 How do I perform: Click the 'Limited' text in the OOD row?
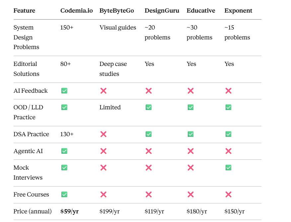(x=110, y=107)
